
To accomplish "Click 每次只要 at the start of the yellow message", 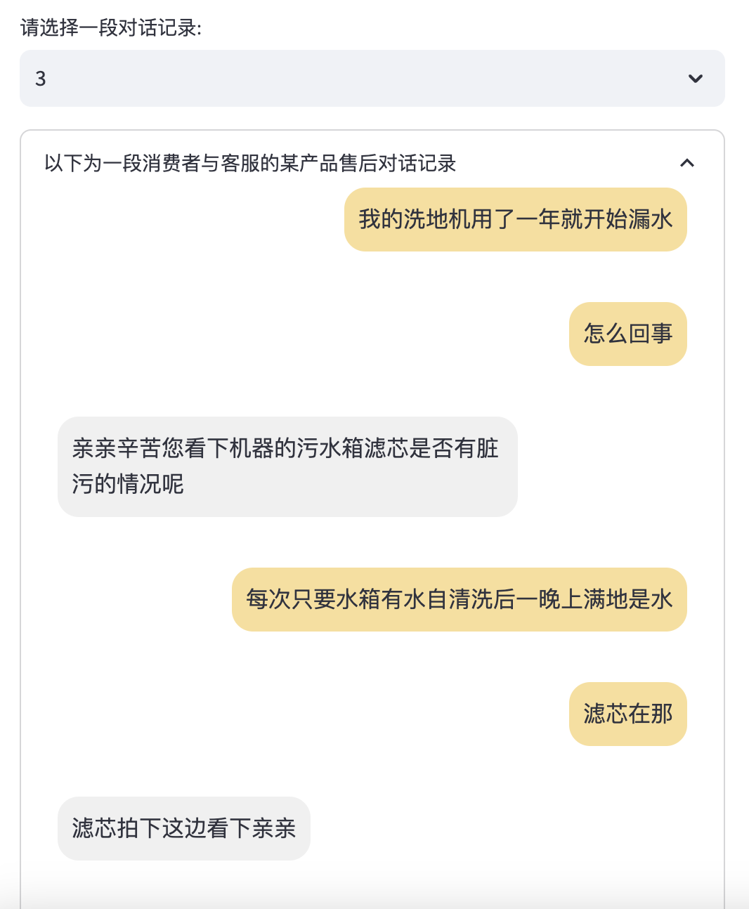I will (x=291, y=599).
